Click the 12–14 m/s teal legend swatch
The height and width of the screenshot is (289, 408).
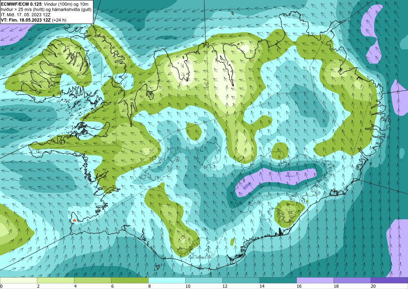tap(241, 280)
